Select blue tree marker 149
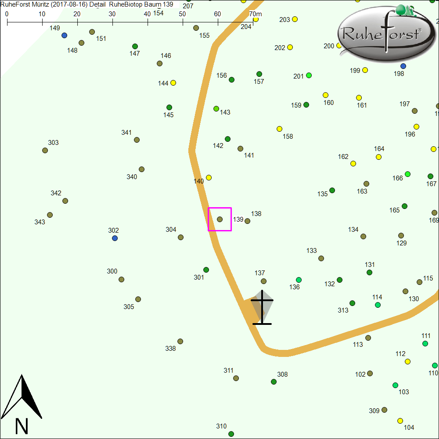Viewport: 439px width, 439px height. tap(65, 35)
